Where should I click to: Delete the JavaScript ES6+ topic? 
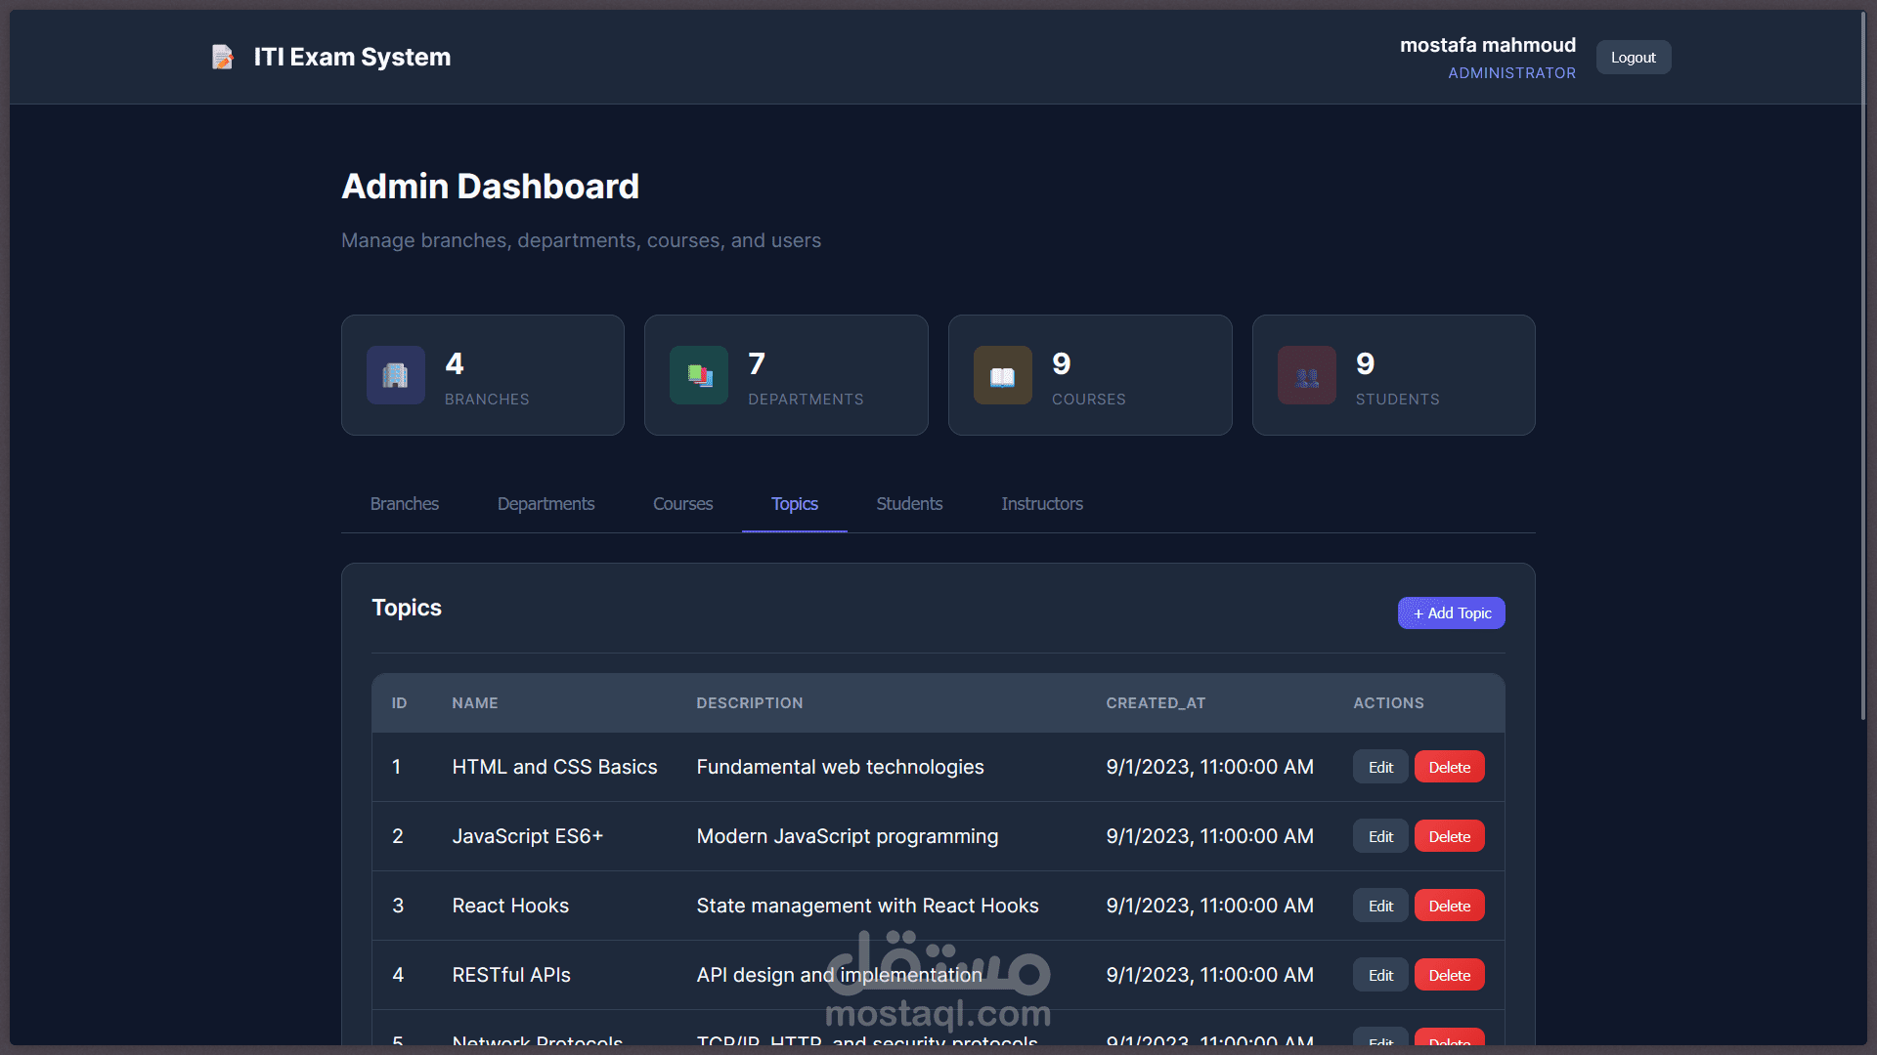point(1449,837)
